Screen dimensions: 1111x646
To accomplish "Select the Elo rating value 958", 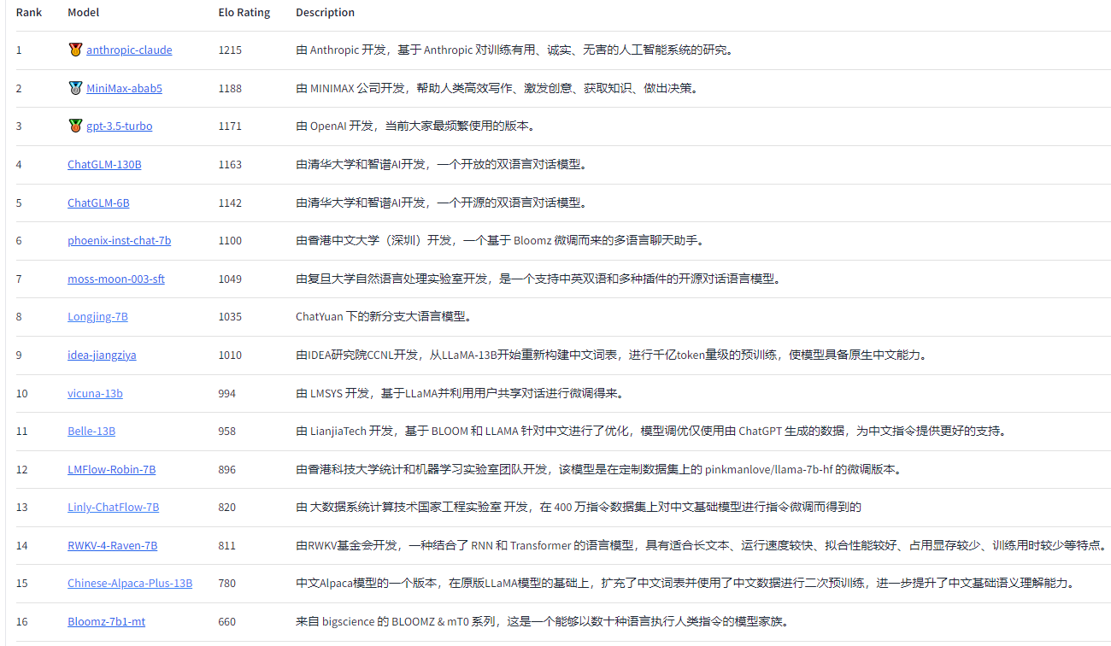I will pyautogui.click(x=226, y=431).
